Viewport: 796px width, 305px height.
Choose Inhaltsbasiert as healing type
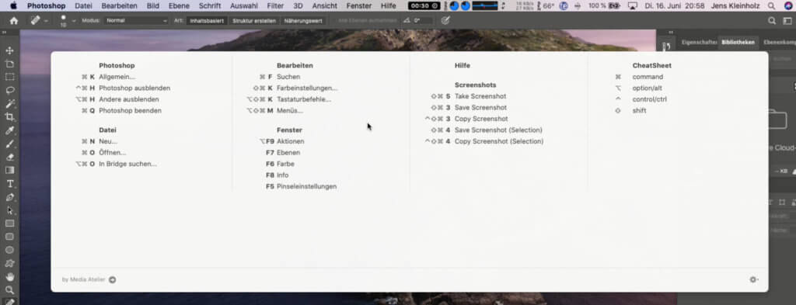coord(207,21)
